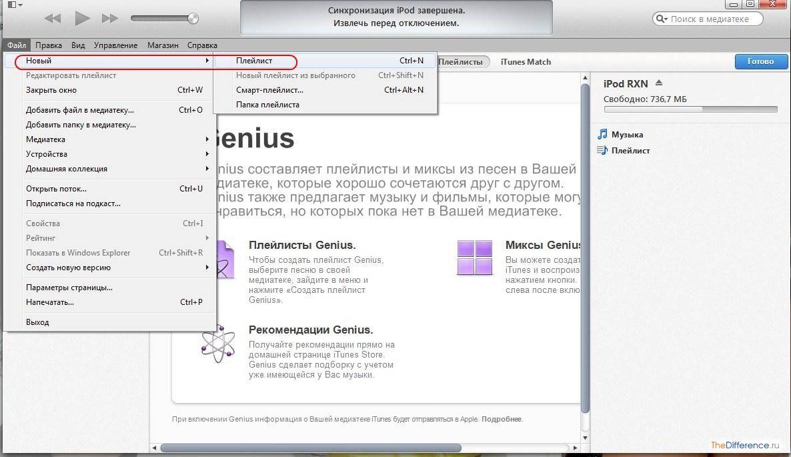
Task: Open the Файл menu
Action: (17, 45)
